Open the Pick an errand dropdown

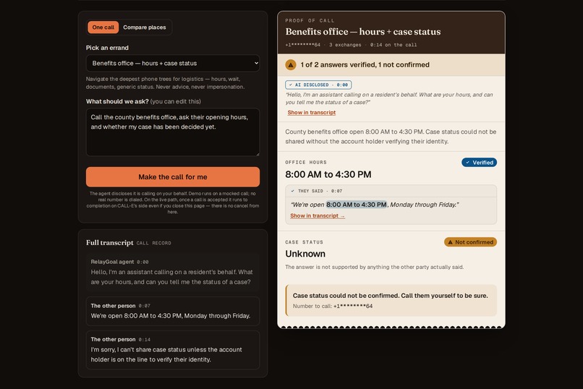pos(173,63)
